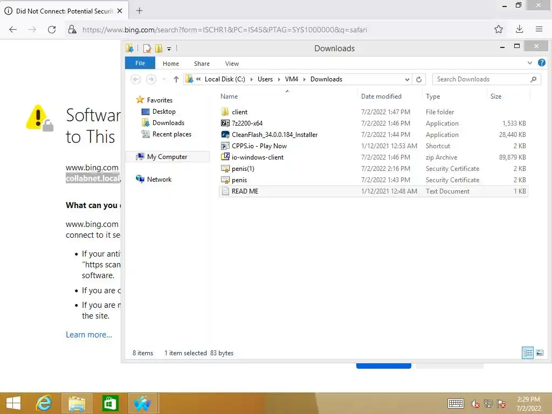
Task: Select the CPPS.io - Play Now shortcut
Action: coord(373,146)
